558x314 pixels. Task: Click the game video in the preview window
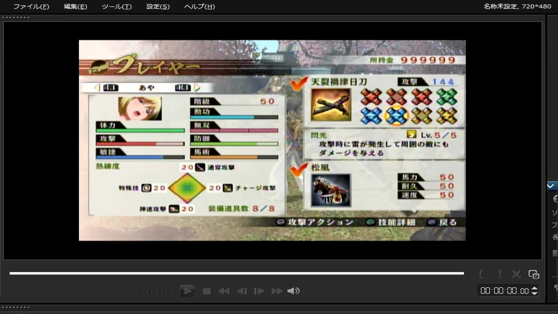[272, 140]
